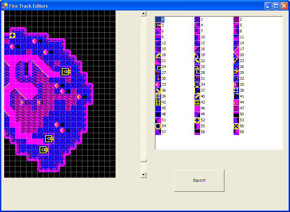Select the checkered tile labeled 49
The height and width of the screenshot is (212, 290).
click(197, 114)
